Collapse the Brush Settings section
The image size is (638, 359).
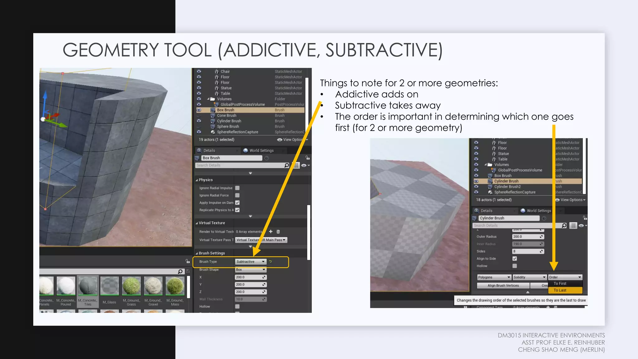pyautogui.click(x=197, y=253)
